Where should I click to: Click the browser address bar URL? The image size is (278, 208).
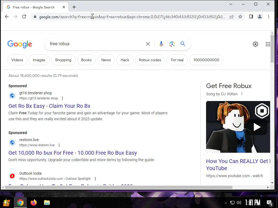pos(132,17)
